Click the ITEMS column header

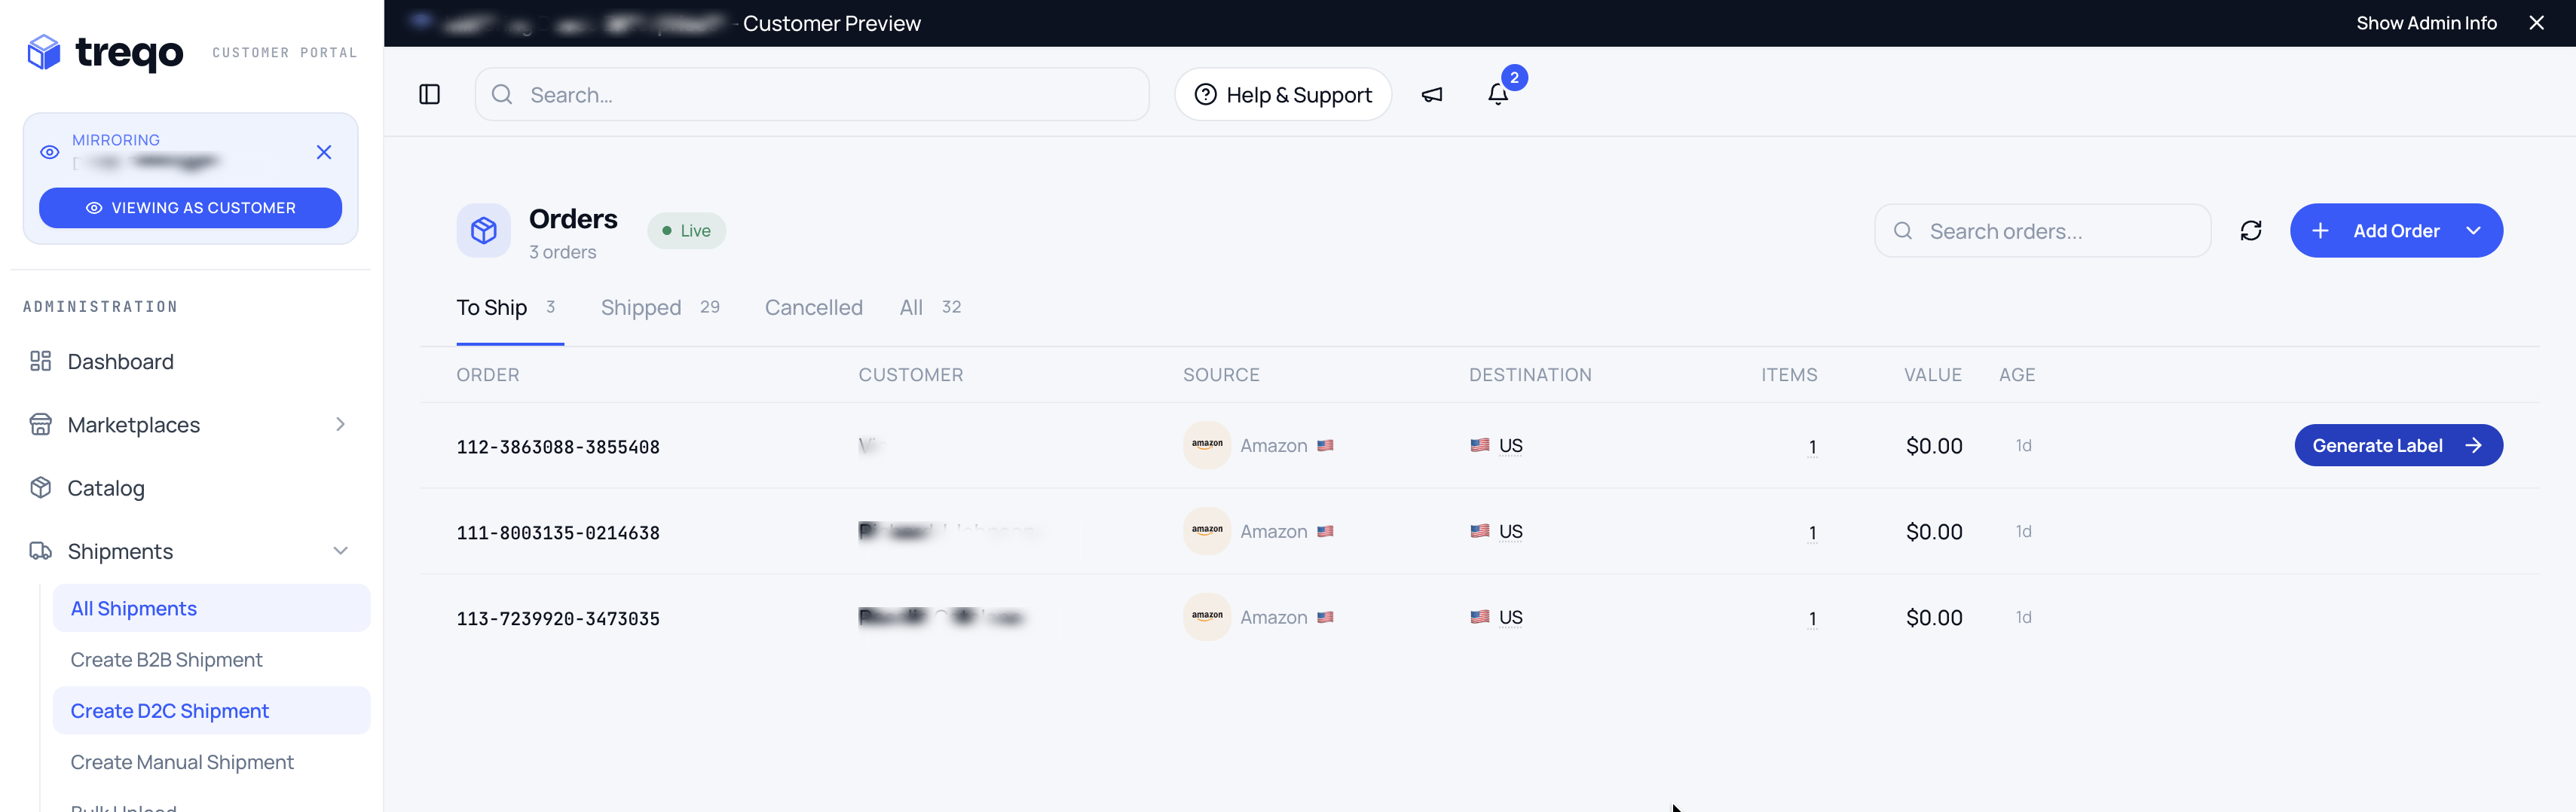[x=1789, y=375]
